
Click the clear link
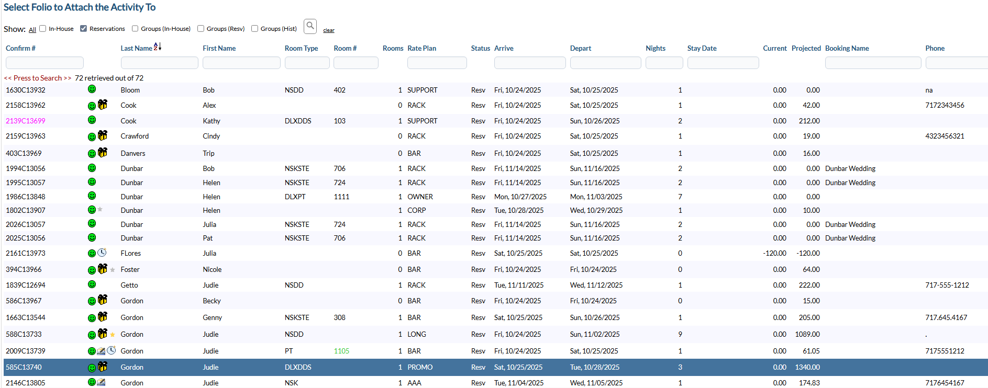pyautogui.click(x=329, y=30)
